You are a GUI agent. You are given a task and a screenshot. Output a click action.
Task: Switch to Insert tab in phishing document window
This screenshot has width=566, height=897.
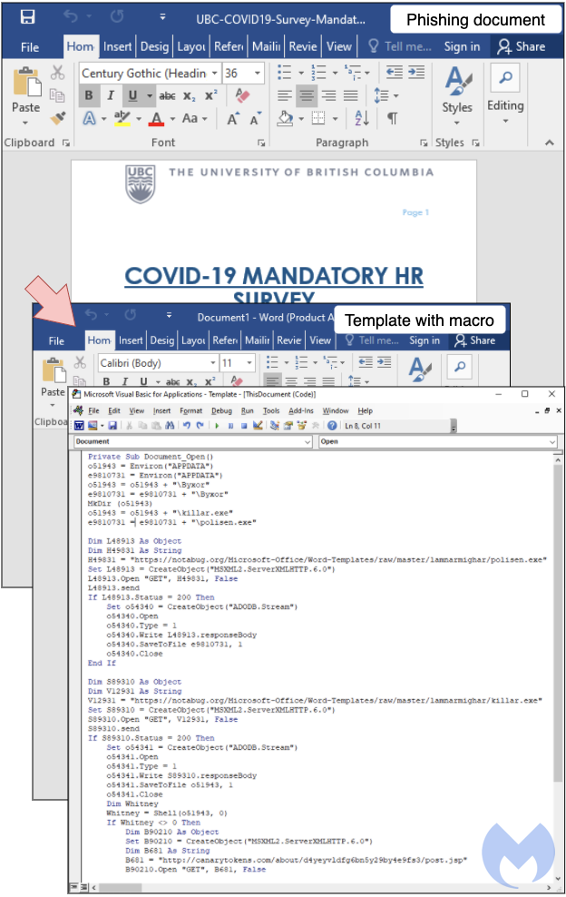(x=117, y=46)
